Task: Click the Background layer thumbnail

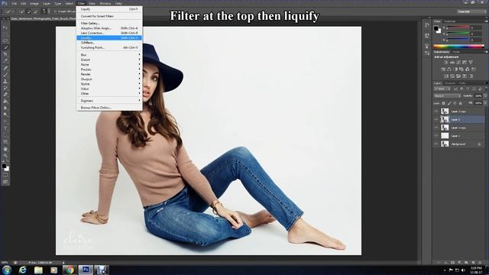Action: point(445,144)
